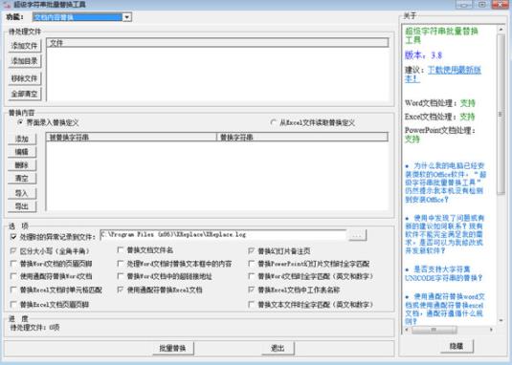Enable 处理Word文档时替换文本框中的内容 checkbox
This screenshot has height=365, width=512.
121,264
